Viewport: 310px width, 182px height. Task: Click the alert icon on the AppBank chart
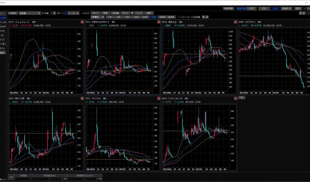tap(82, 22)
